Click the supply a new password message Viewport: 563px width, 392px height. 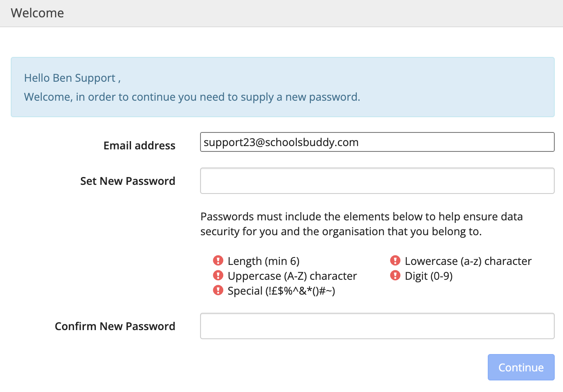(192, 97)
